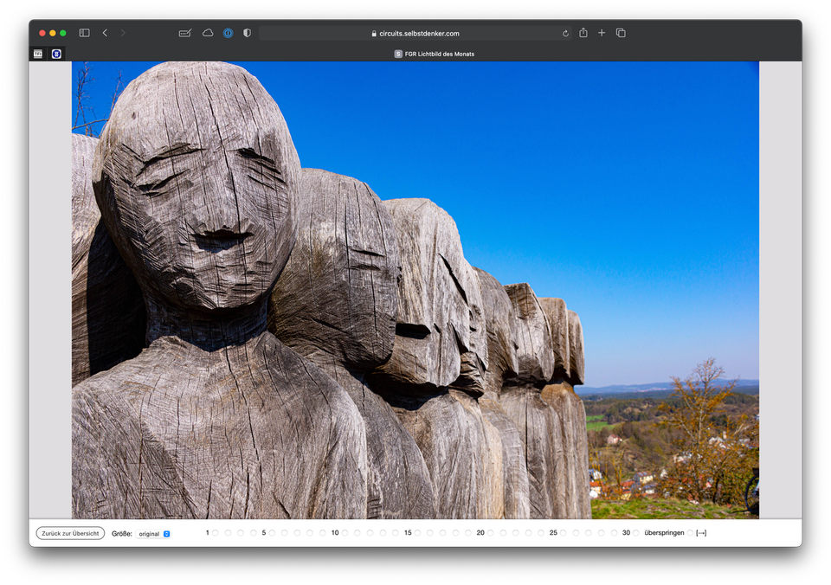The width and height of the screenshot is (831, 585).
Task: Choose the überspringen radio option
Action: pyautogui.click(x=690, y=533)
